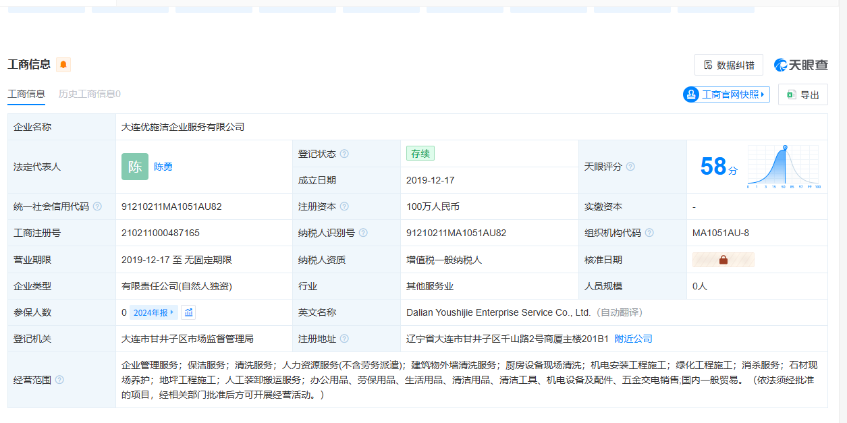Click the locked 核准日期 padlock icon

click(x=723, y=260)
